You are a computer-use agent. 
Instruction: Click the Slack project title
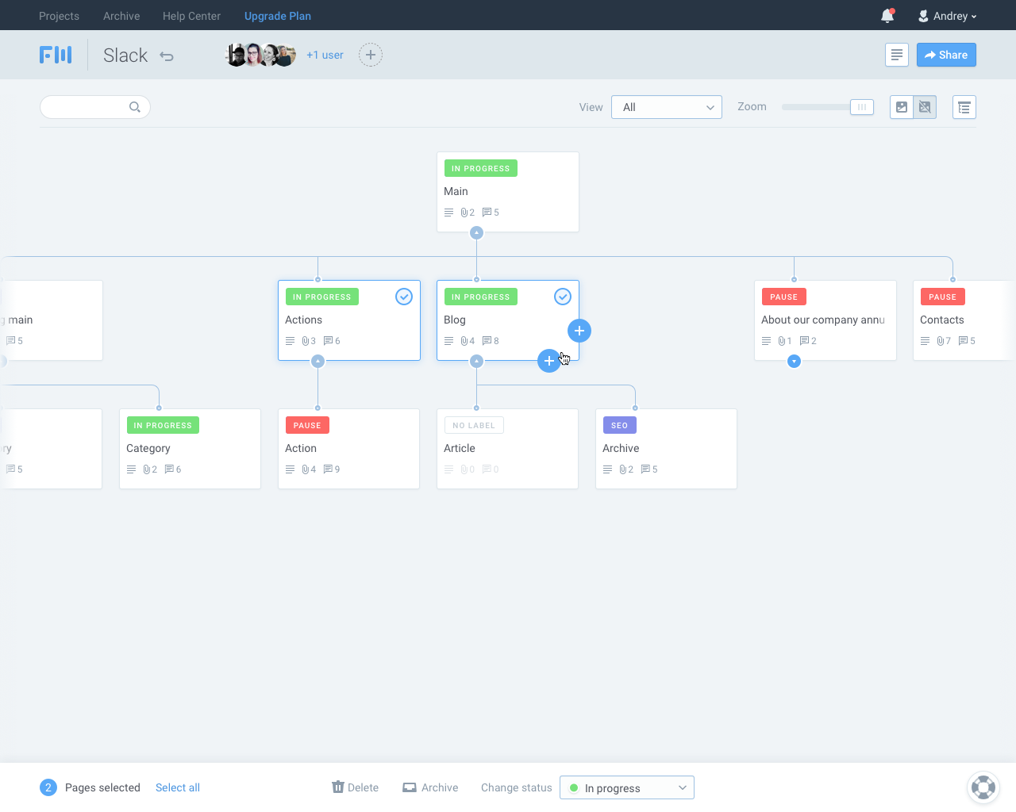[125, 56]
